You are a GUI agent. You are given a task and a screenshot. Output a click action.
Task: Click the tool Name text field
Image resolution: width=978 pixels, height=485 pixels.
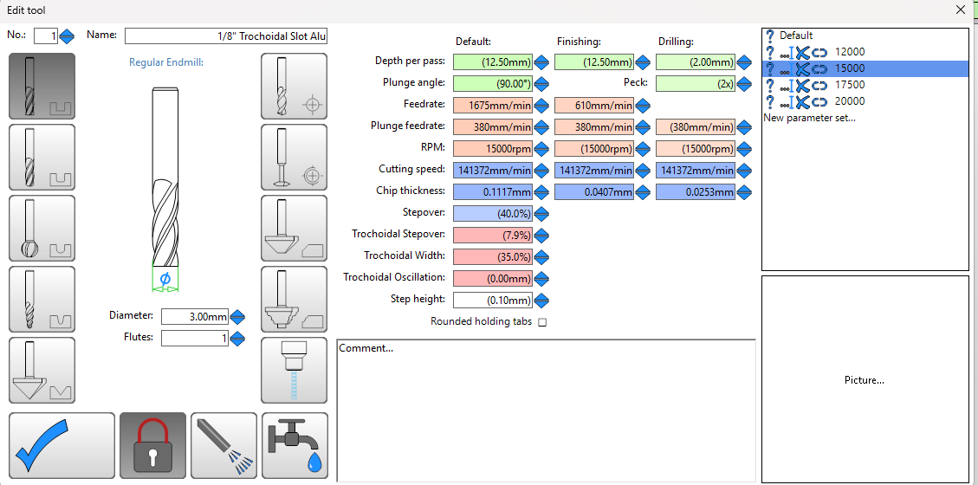pos(226,36)
